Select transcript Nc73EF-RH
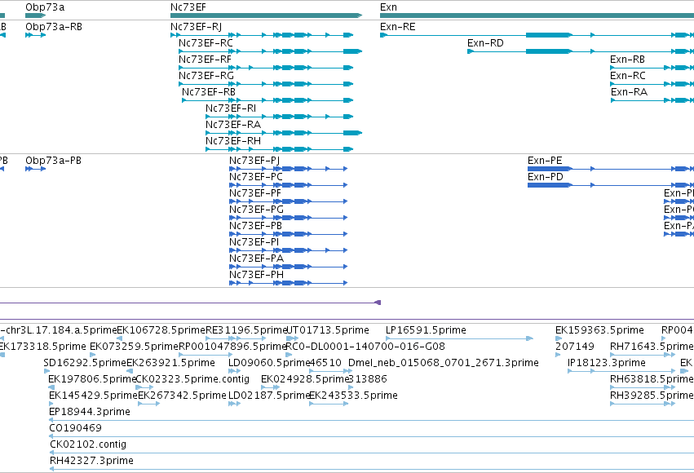Viewport: 694px width, 473px height. [233, 142]
